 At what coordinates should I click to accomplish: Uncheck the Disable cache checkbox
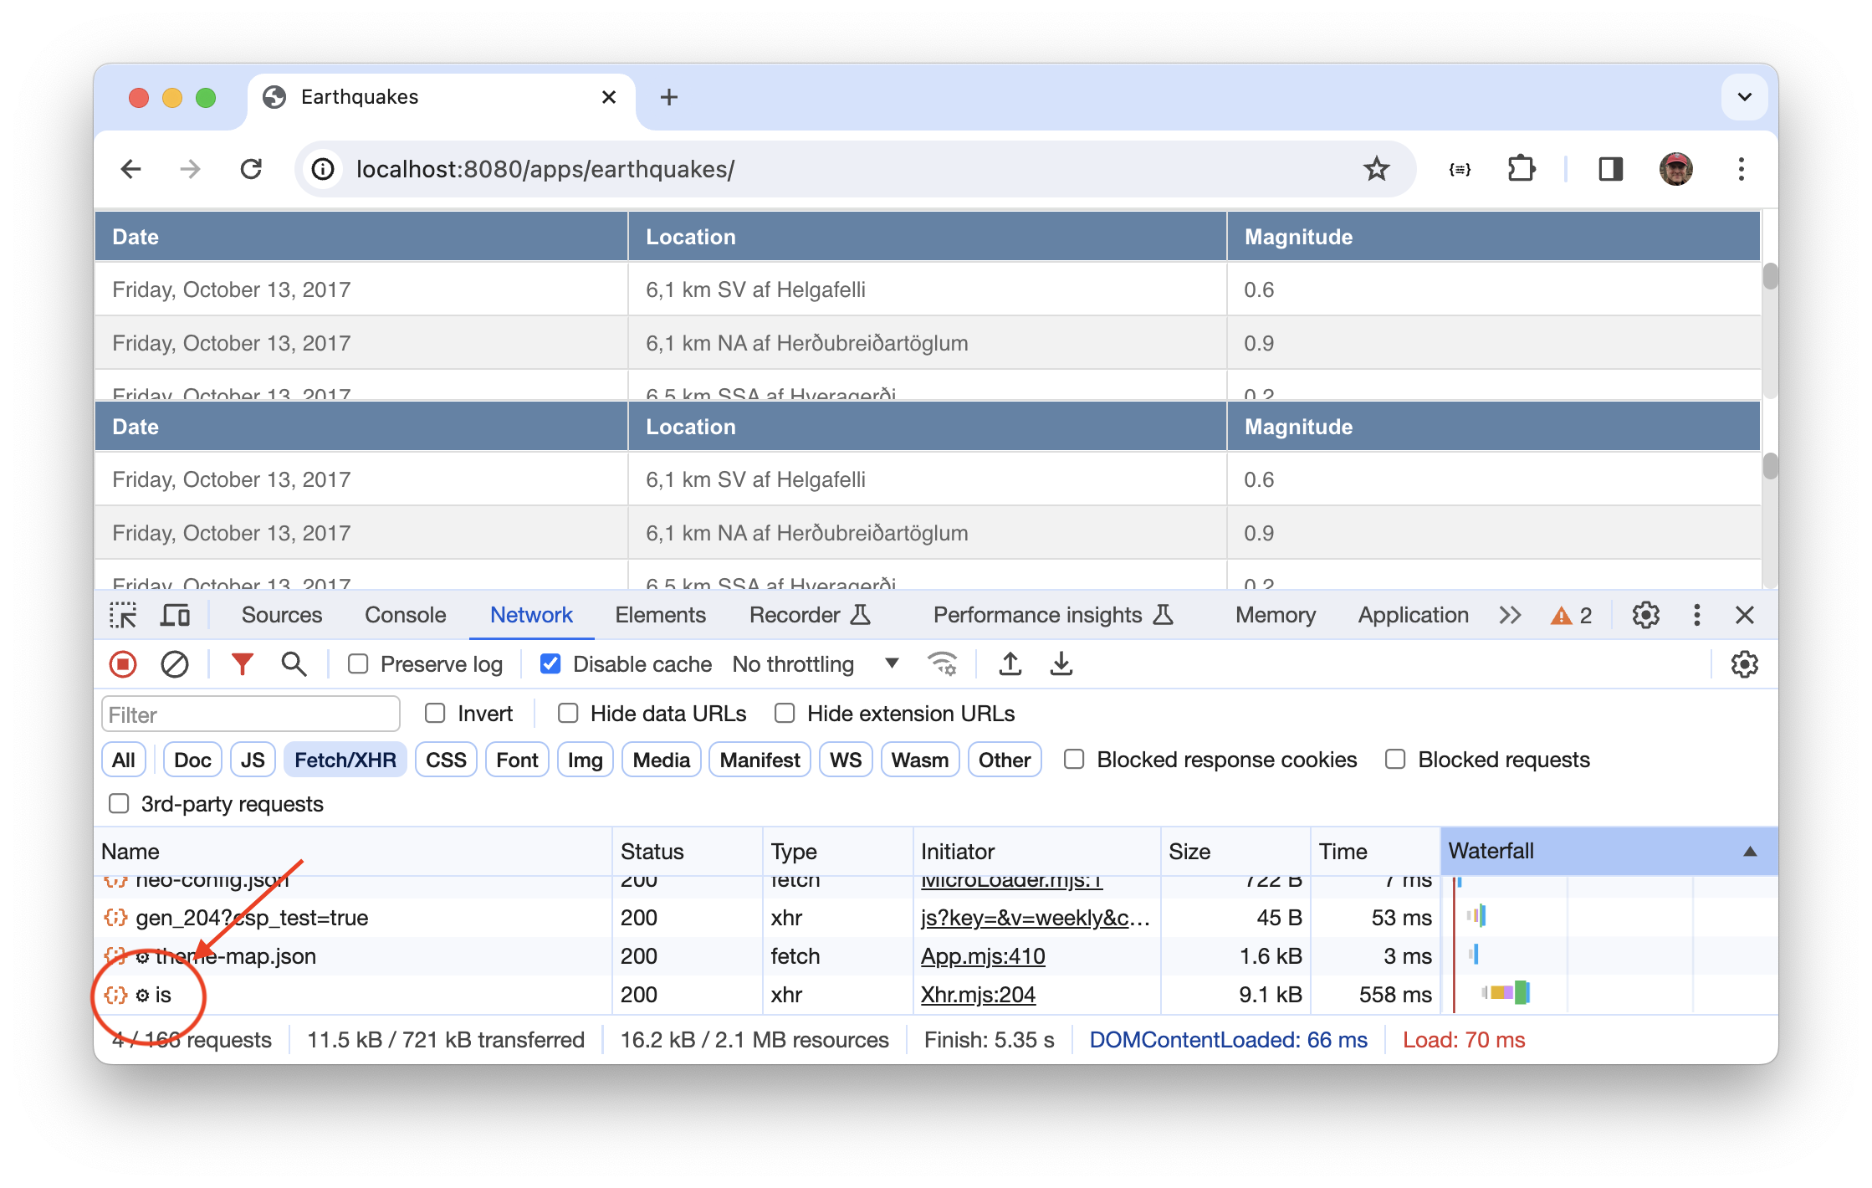coord(550,664)
